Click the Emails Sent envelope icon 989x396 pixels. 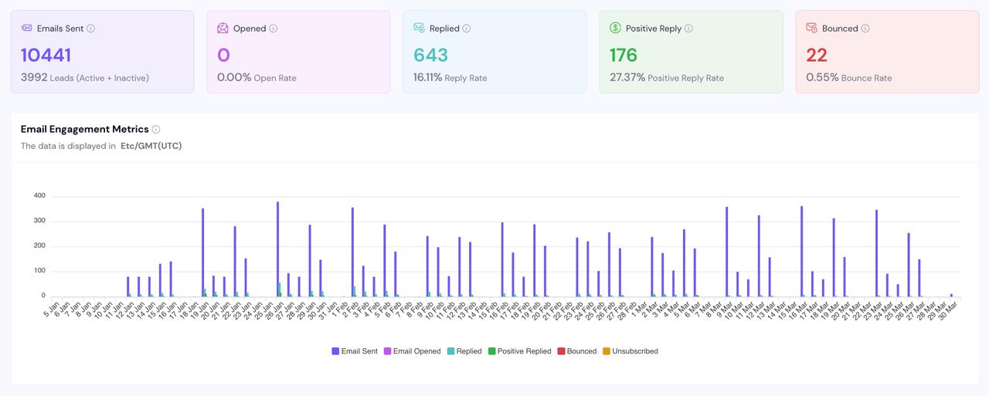coord(26,28)
